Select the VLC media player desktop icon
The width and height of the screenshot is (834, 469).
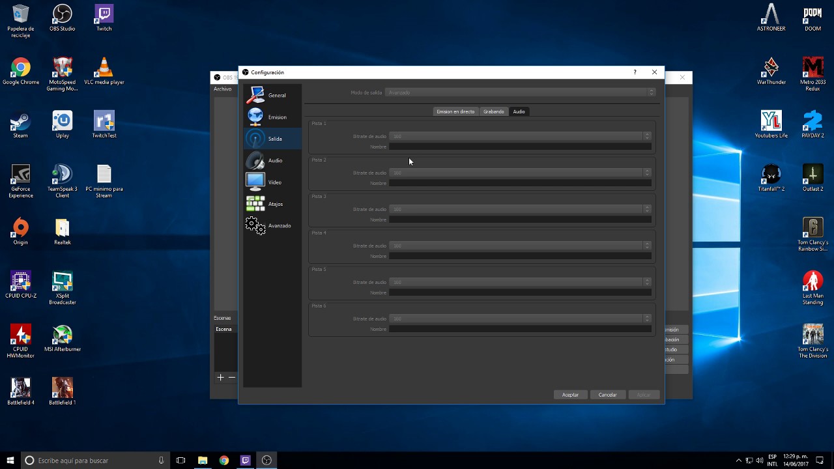[x=104, y=71]
